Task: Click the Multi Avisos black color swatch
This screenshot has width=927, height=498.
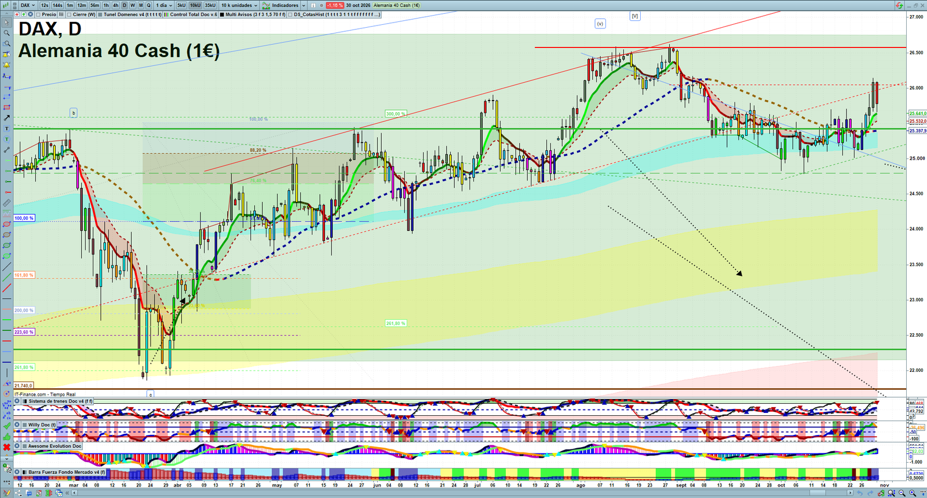Action: [x=222, y=14]
